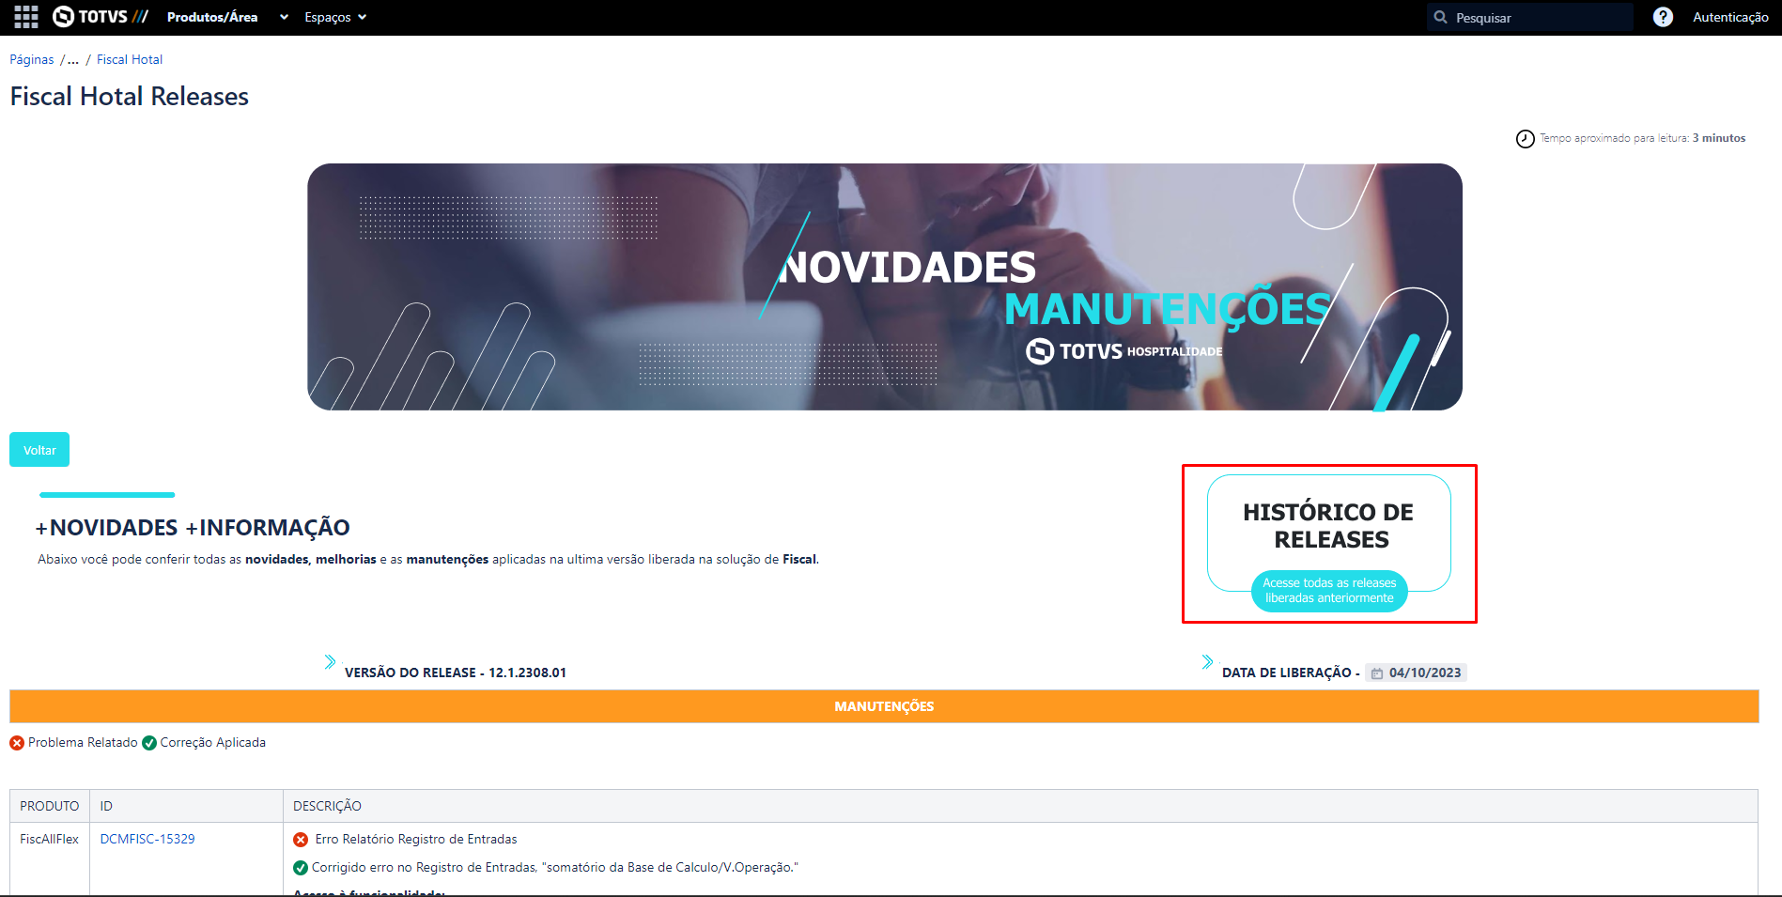Click 'VERSÃO DO RELEASE - 12.1.2308.01' text
Screen dimensions: 1782x897
click(x=456, y=673)
